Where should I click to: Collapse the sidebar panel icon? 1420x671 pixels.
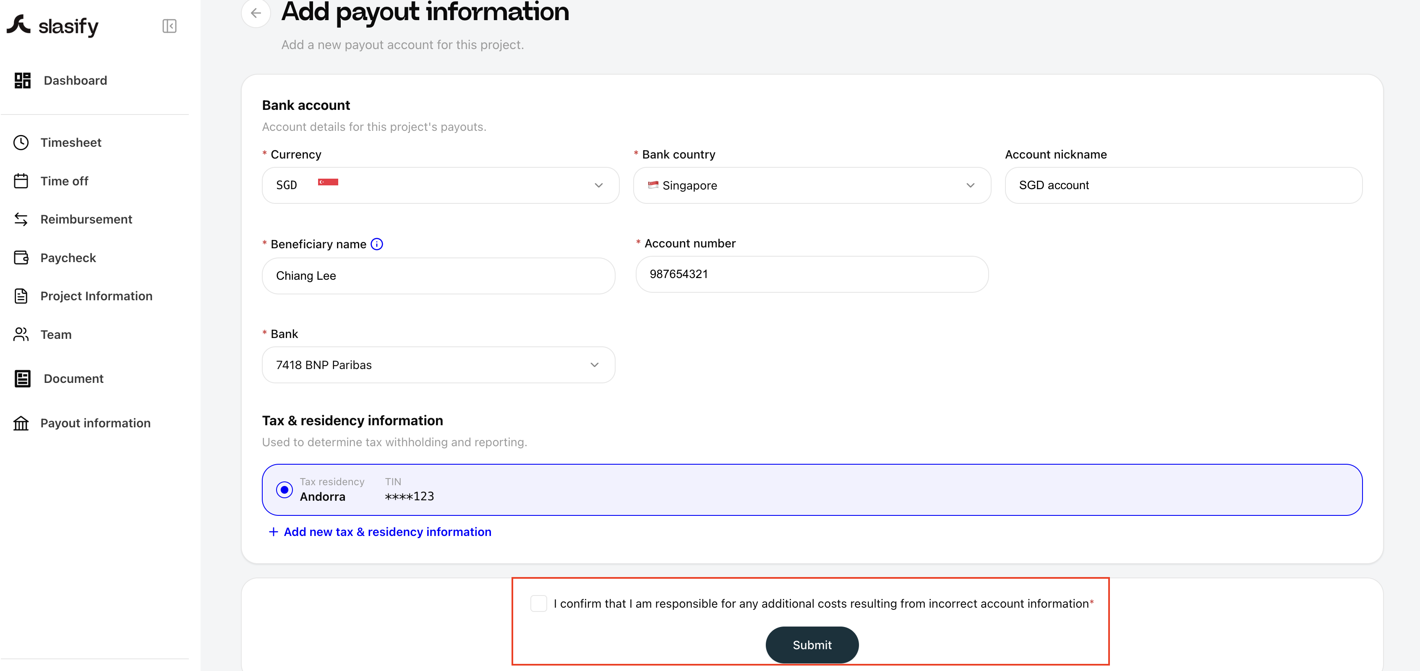point(169,26)
